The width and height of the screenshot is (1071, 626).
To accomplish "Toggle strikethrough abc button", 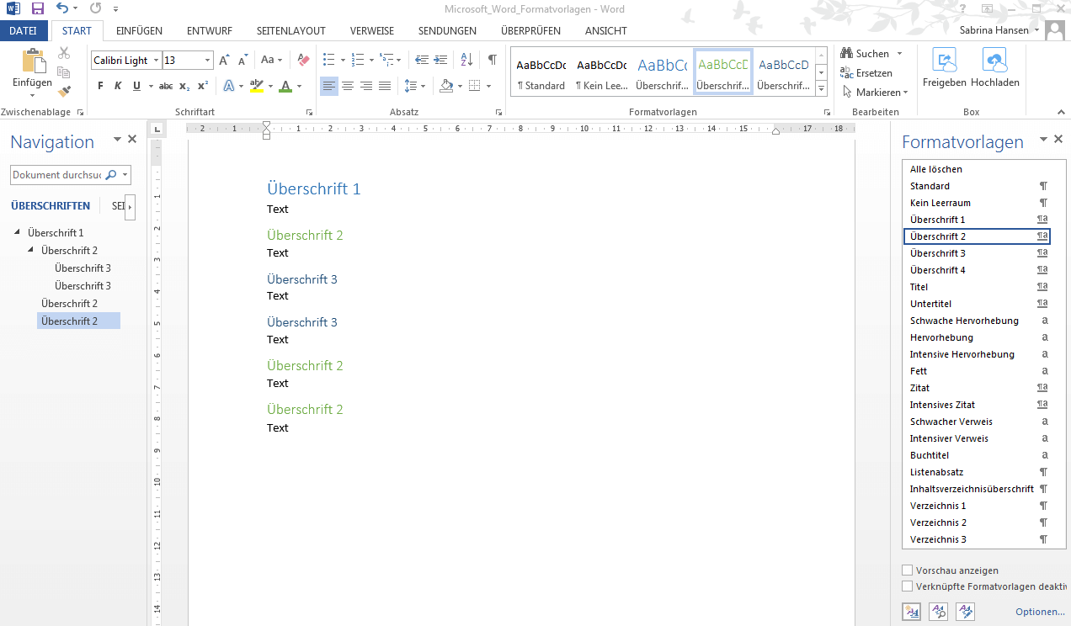I will (x=166, y=86).
